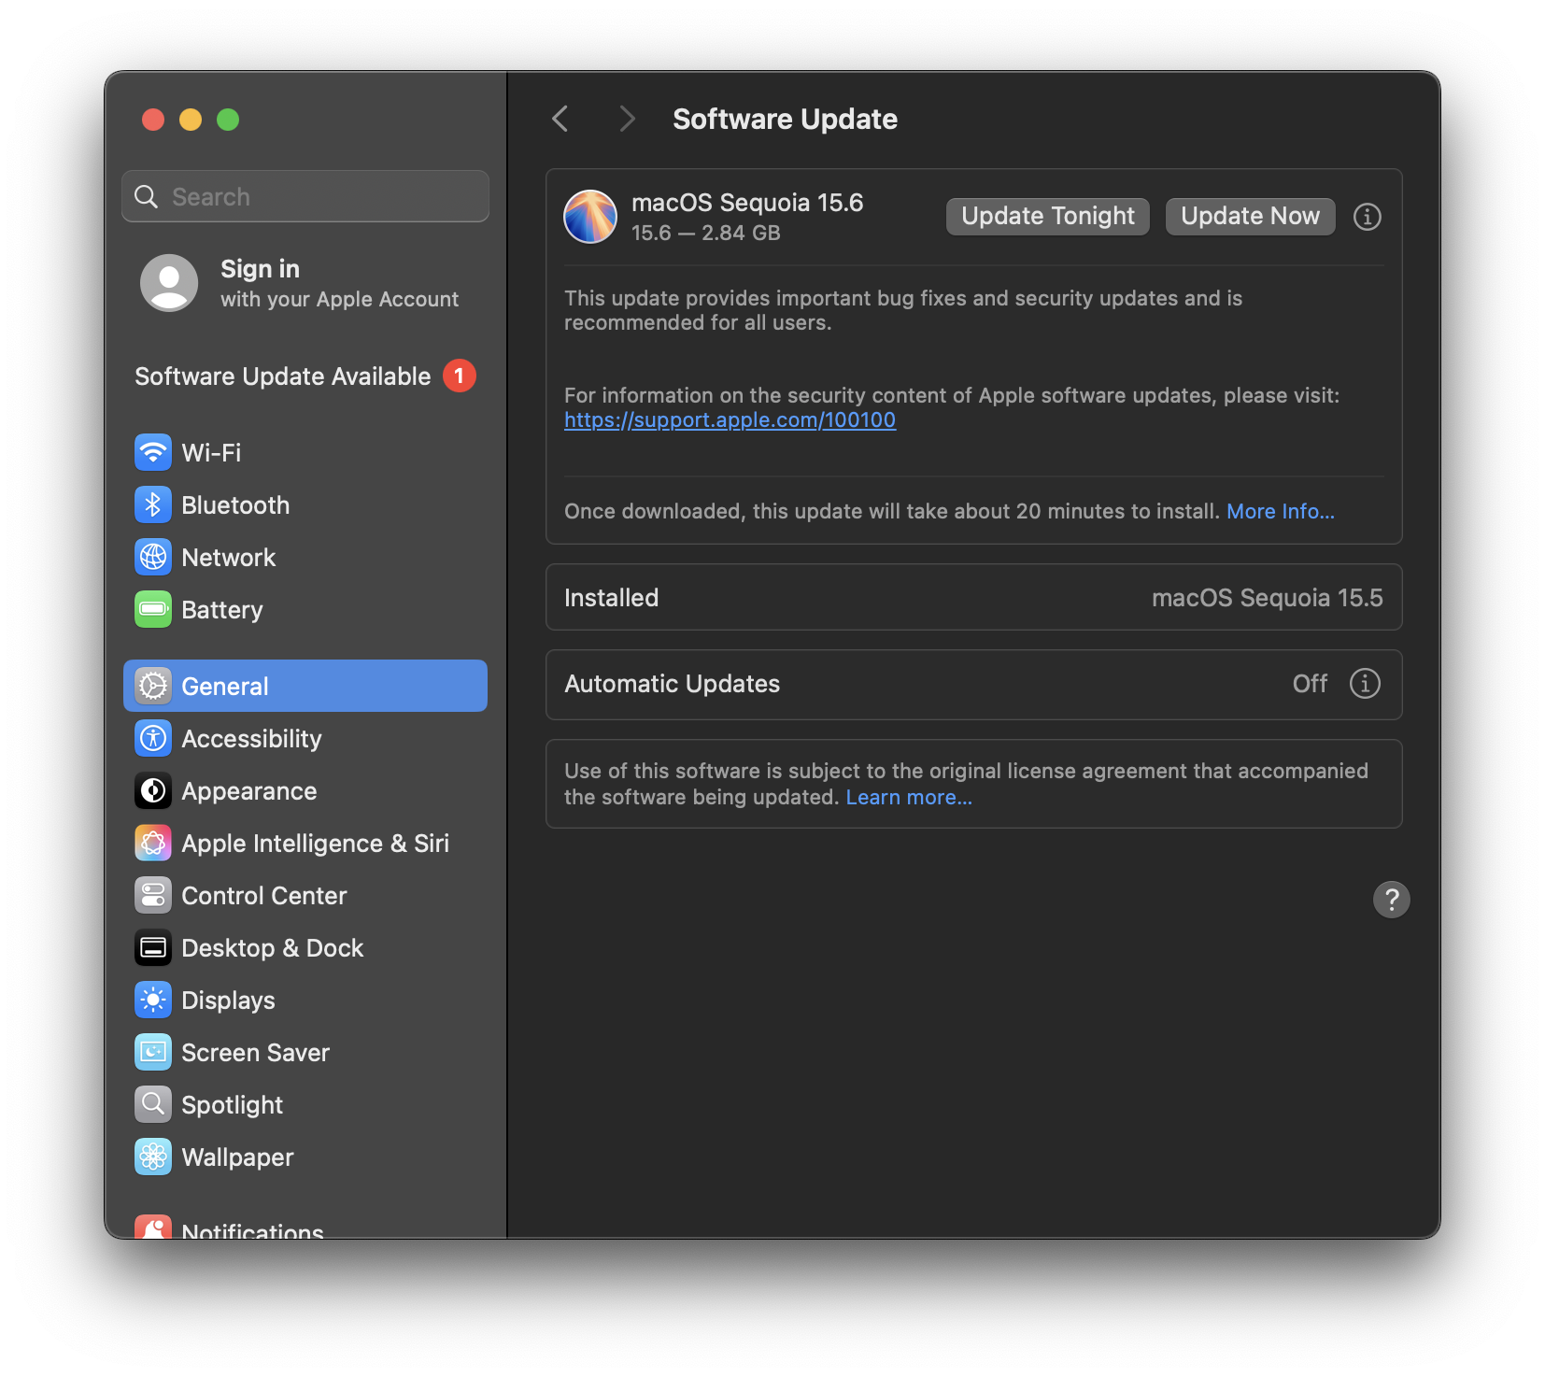Select Control Center icon
The image size is (1545, 1377).
click(x=153, y=896)
